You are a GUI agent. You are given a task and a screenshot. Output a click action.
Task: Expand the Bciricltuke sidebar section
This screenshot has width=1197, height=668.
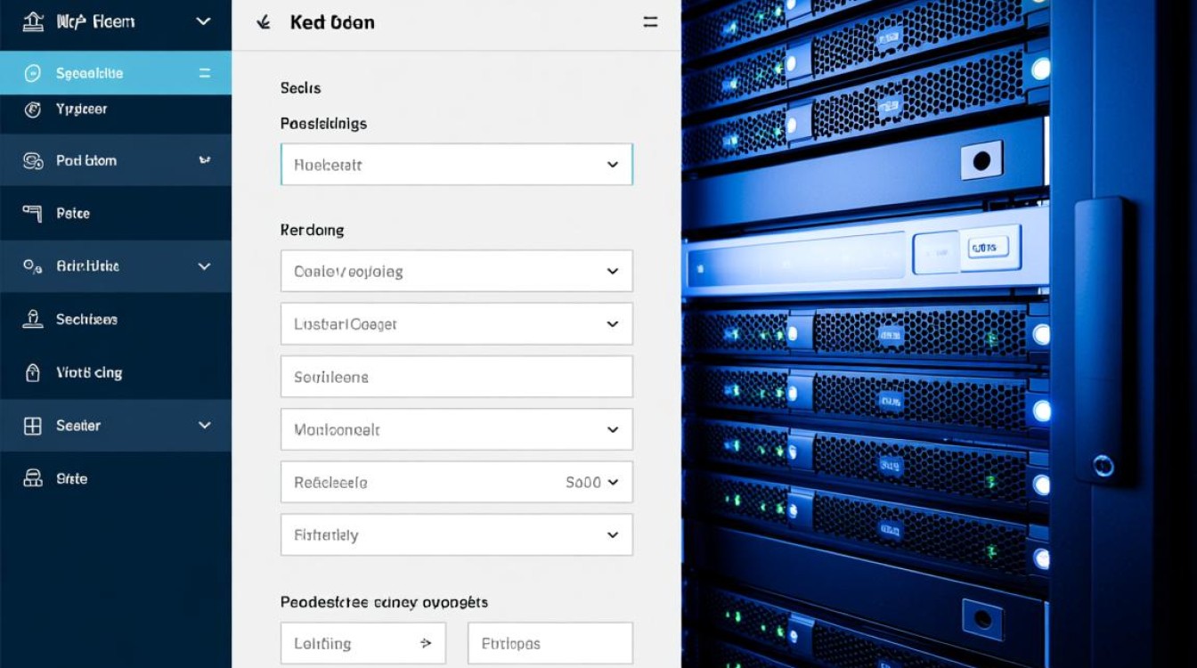click(204, 266)
